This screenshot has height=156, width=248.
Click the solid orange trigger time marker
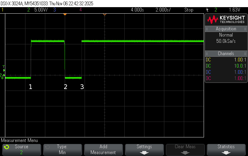pos(65,14)
